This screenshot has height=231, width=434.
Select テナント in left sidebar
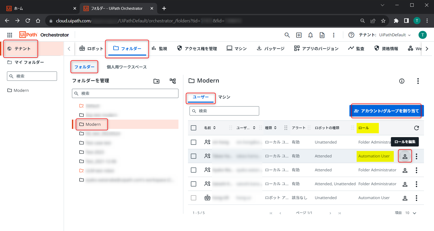[x=32, y=49]
